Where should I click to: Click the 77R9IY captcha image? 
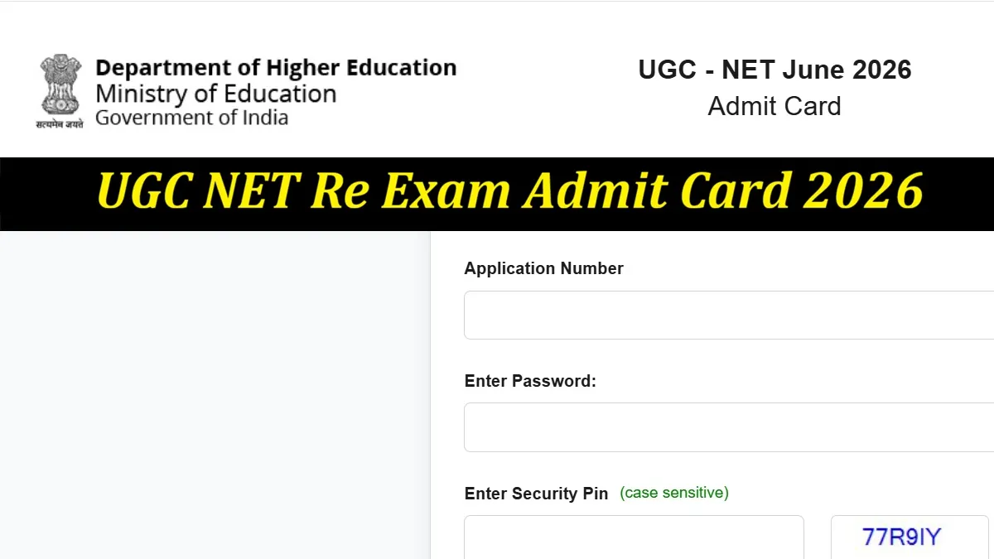click(910, 537)
